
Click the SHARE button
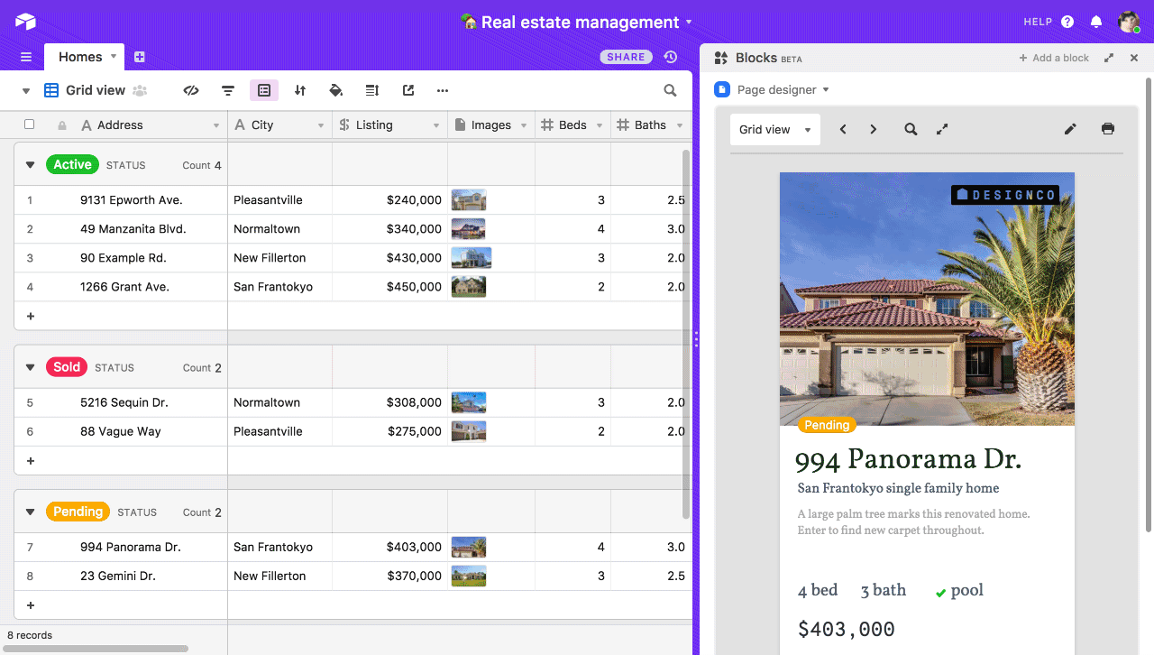[626, 56]
